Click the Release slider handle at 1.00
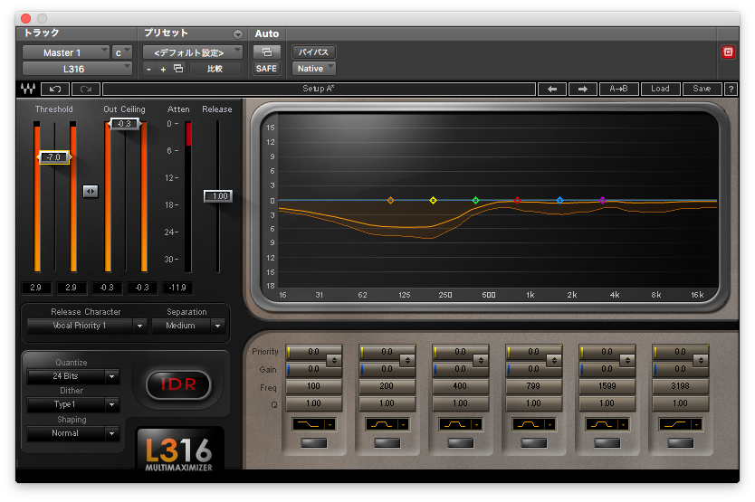The image size is (755, 502). pos(218,196)
